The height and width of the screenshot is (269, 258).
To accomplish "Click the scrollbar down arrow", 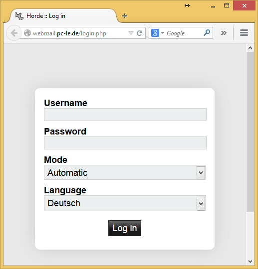I will tap(251, 262).
